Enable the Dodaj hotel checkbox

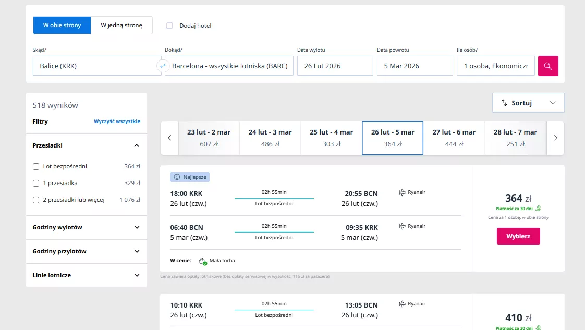pos(169,26)
